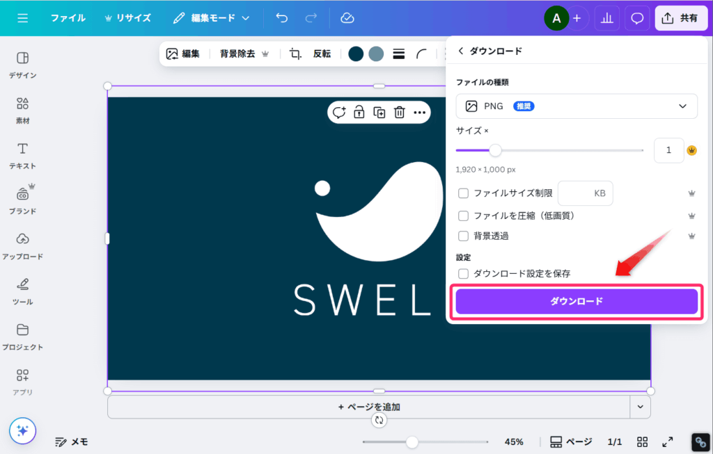This screenshot has height=454, width=713.
Task: Expand the add page options chevron
Action: [x=641, y=407]
